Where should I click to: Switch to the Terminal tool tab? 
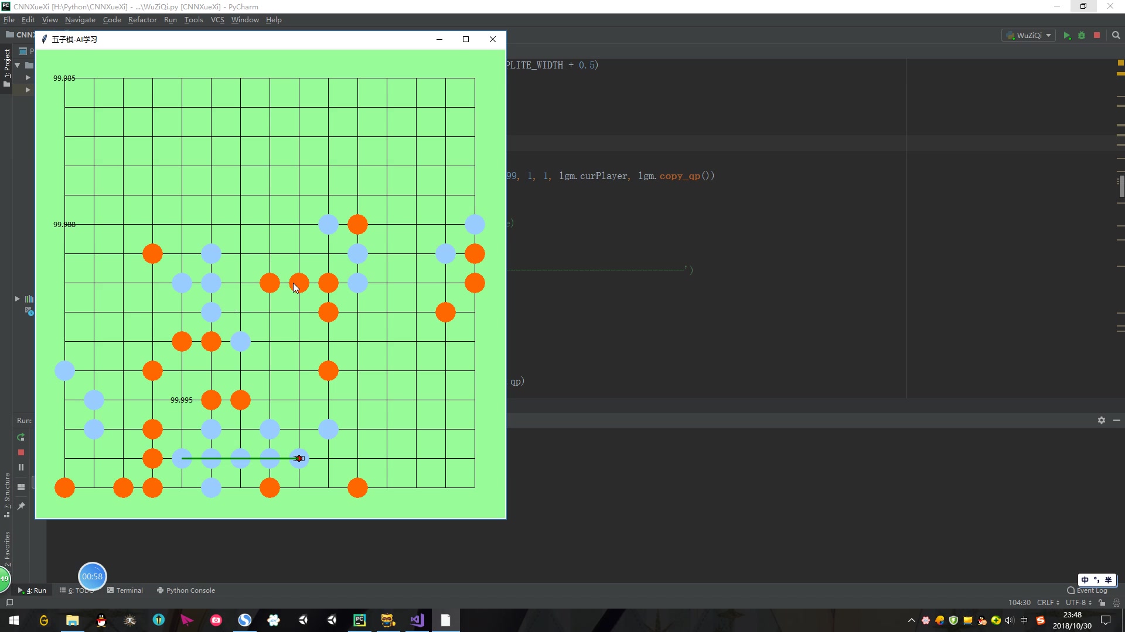(125, 590)
